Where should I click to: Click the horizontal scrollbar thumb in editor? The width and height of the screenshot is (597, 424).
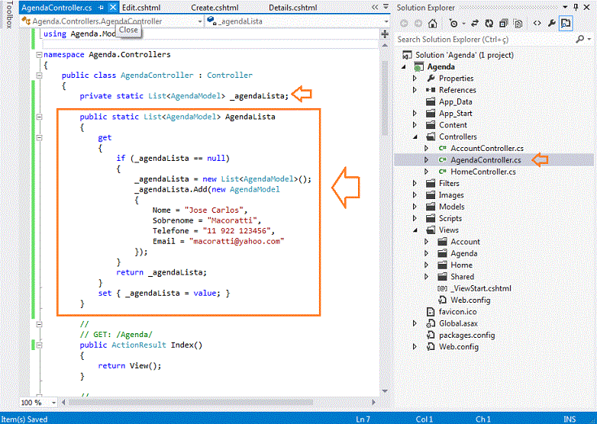[x=191, y=402]
